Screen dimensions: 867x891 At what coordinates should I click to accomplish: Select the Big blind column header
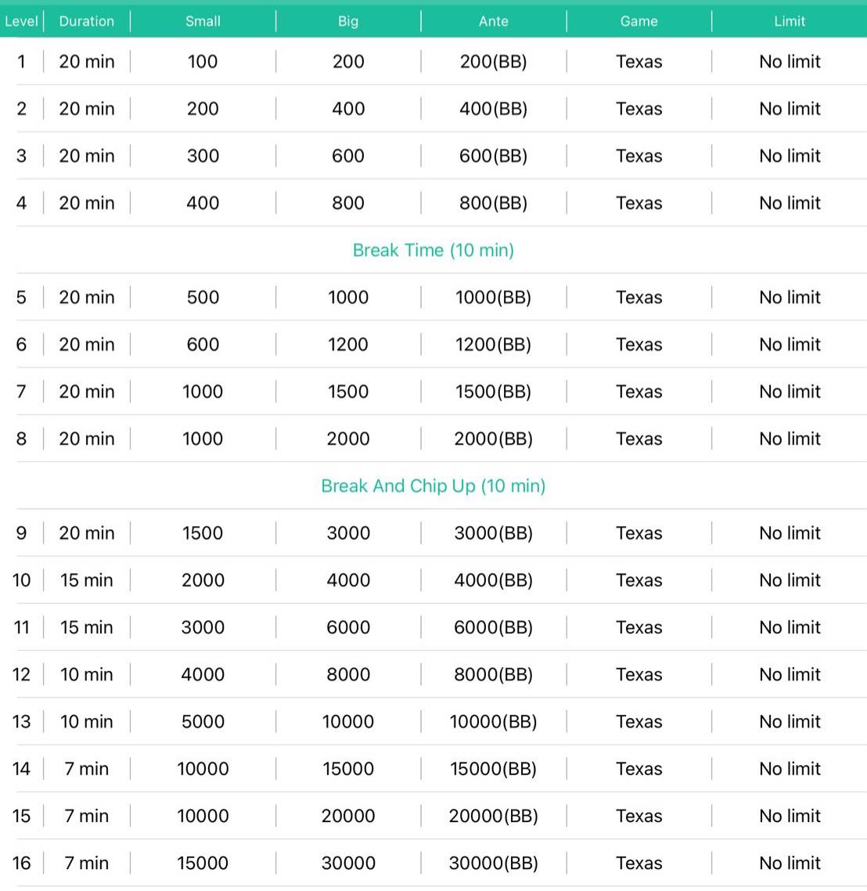(348, 21)
